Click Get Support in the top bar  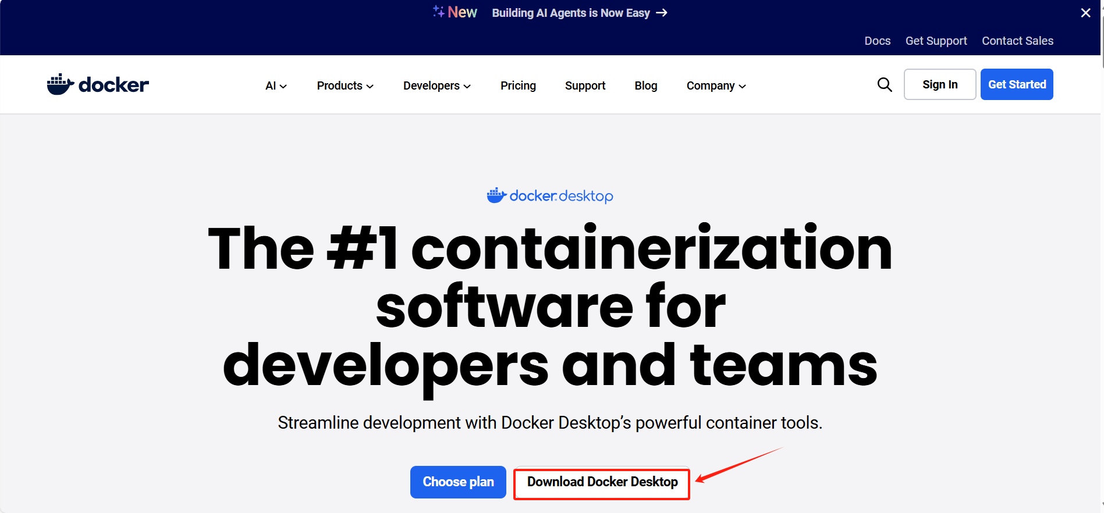coord(936,41)
